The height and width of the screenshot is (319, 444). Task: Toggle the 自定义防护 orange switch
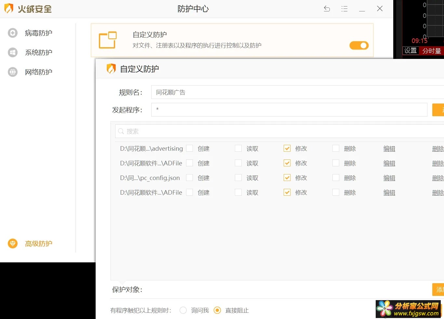tap(359, 45)
